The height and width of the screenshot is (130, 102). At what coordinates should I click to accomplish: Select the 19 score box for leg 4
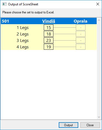pyautogui.click(x=49, y=47)
